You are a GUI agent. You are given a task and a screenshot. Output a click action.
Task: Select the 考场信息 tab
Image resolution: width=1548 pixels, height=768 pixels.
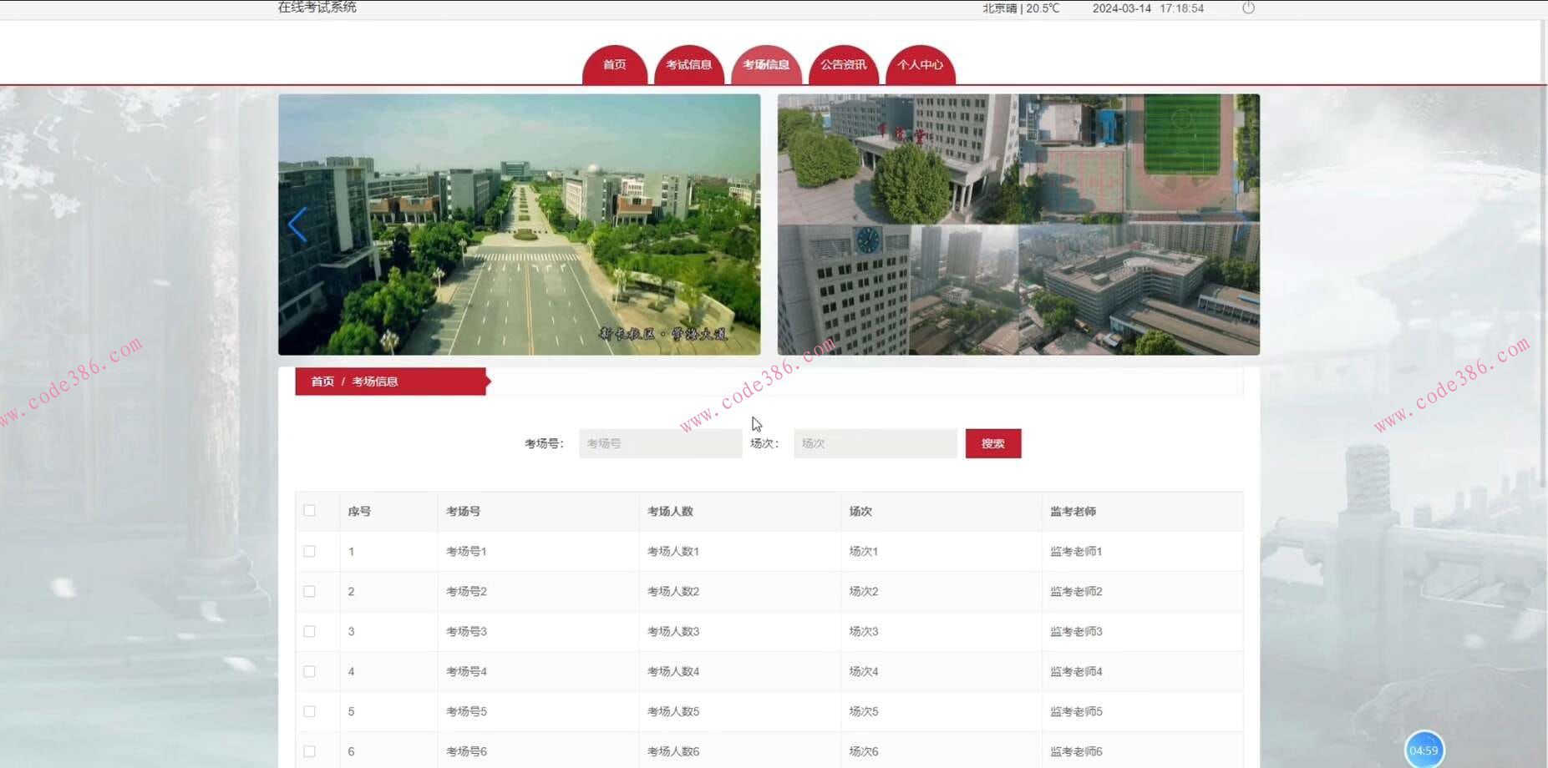[x=766, y=66]
